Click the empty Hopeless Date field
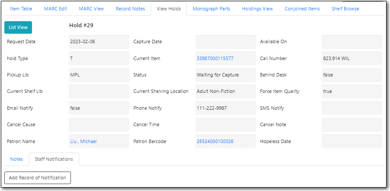Viewport: 390px width, 191px height. (x=352, y=141)
